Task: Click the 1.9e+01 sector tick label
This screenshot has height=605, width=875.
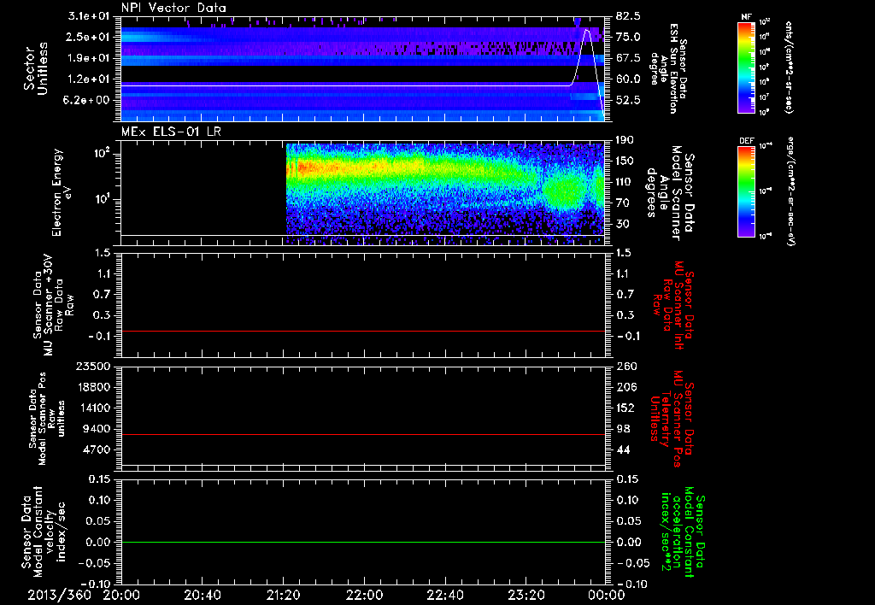Action: 89,58
